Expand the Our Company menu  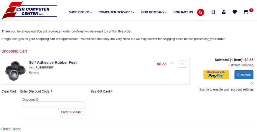point(154,12)
